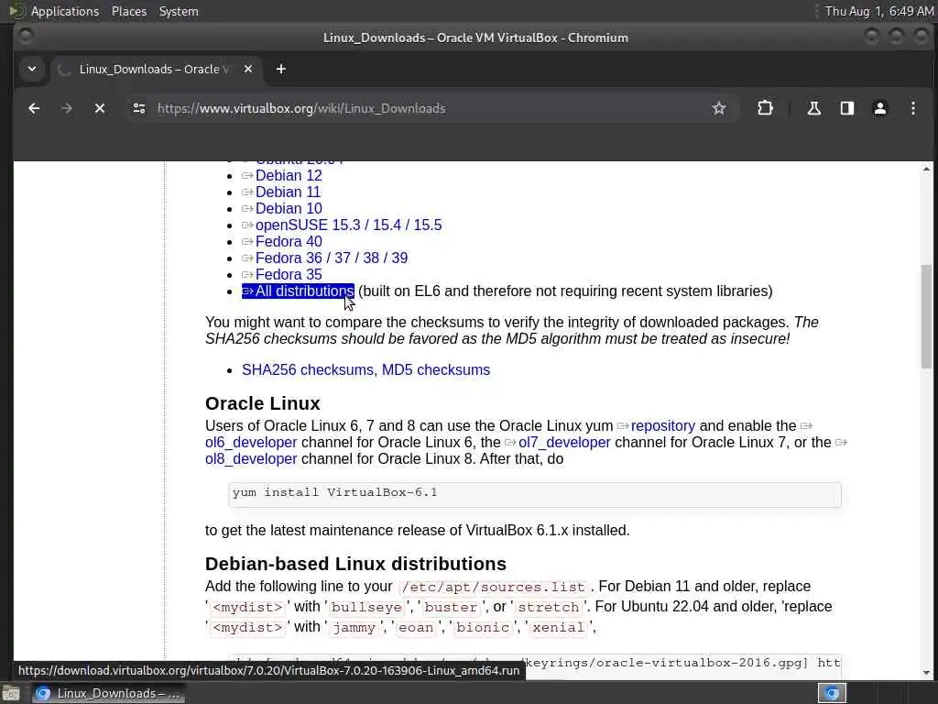Click the 'bionic' code label

click(x=482, y=628)
